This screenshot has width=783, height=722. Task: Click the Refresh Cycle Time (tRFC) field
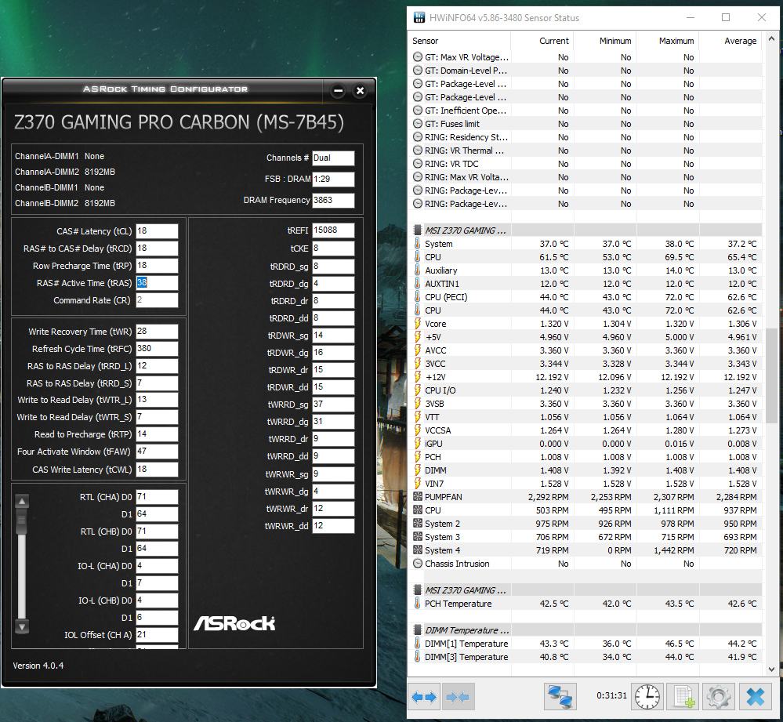(x=157, y=349)
